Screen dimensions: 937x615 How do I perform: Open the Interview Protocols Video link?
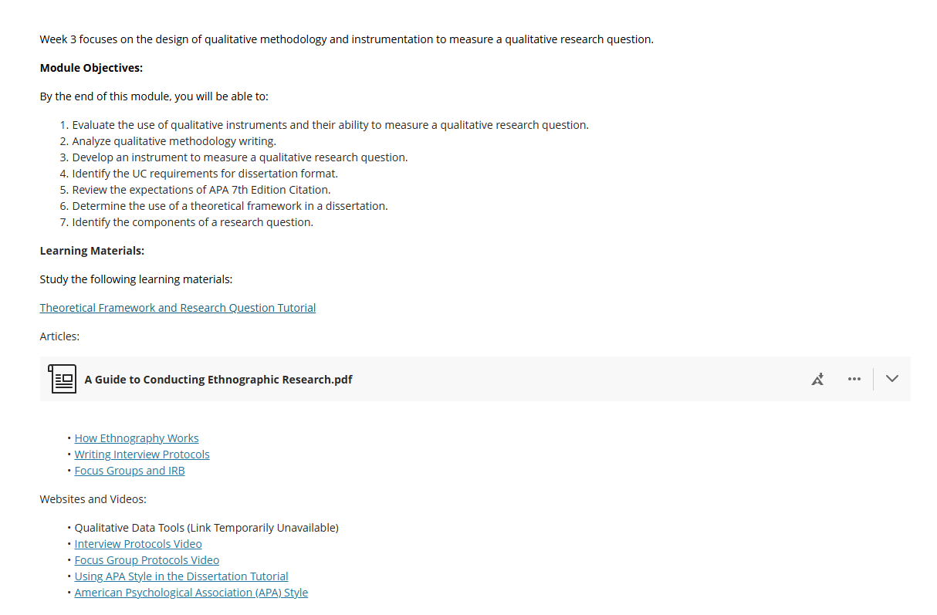(x=138, y=543)
